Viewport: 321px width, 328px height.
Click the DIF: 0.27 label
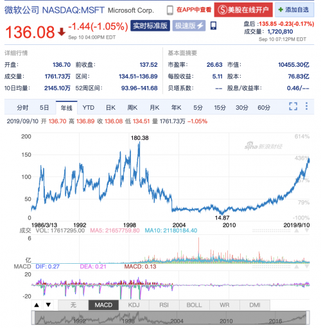48,266
